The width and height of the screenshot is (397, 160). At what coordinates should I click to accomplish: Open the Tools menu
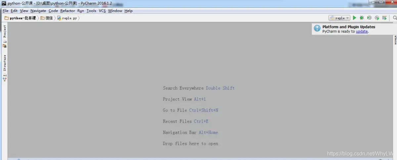91,11
